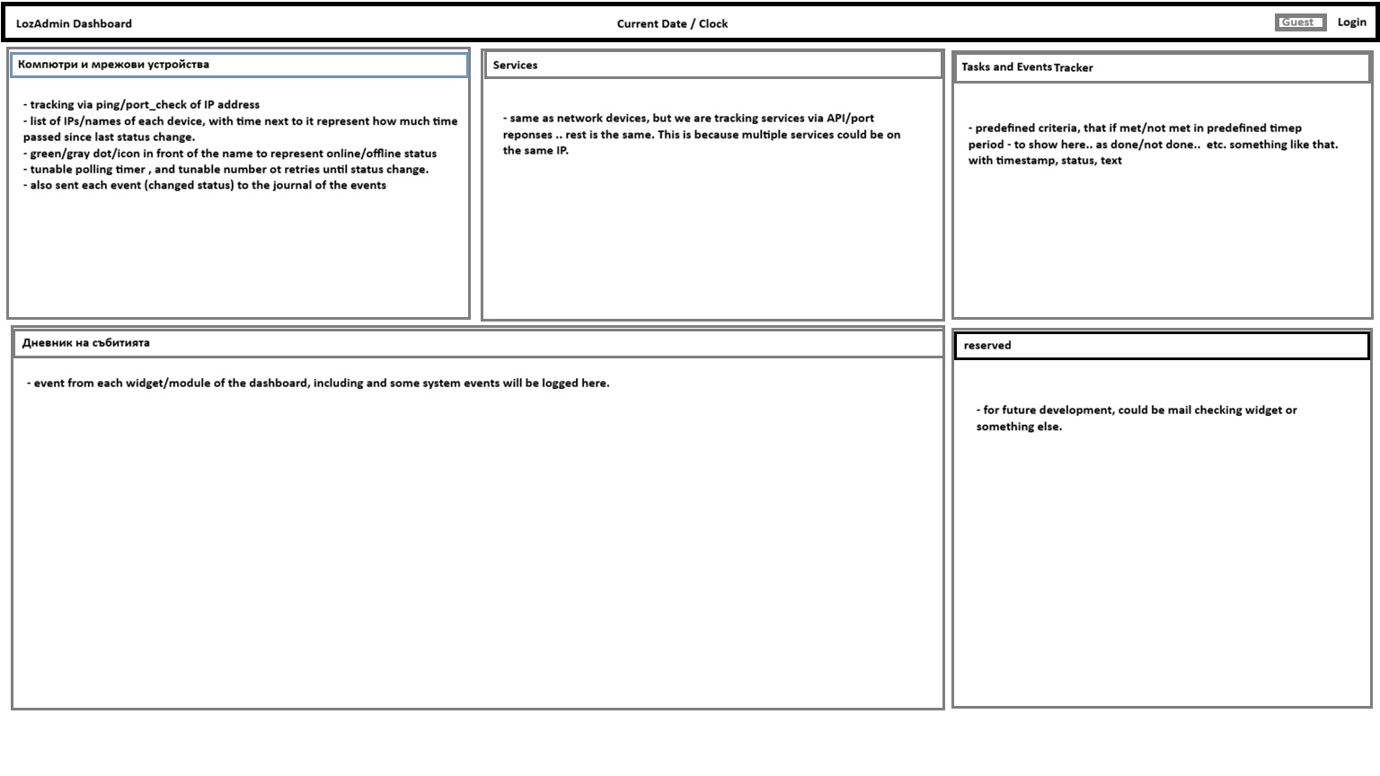Click the LozAdmin Dashboard title
The height and width of the screenshot is (776, 1380).
[x=74, y=23]
